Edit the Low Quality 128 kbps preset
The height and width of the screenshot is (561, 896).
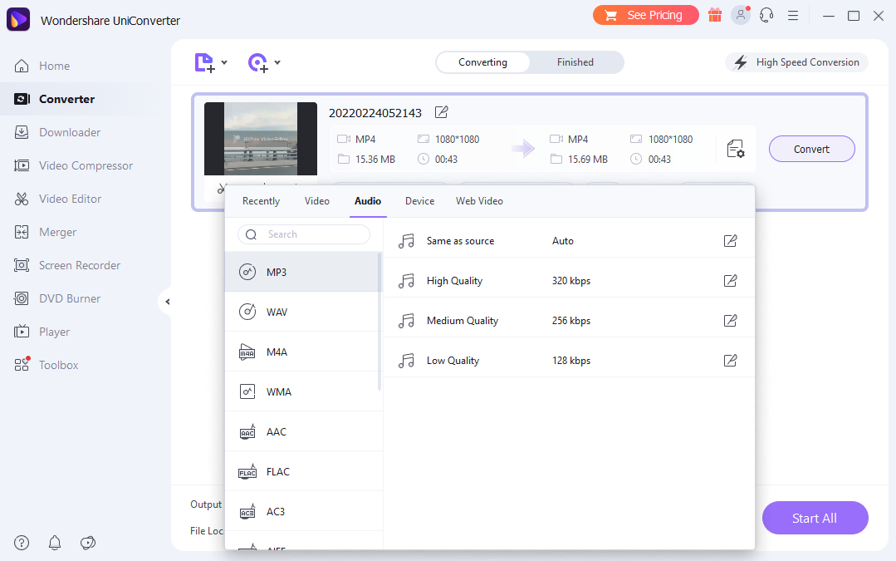[x=730, y=360]
